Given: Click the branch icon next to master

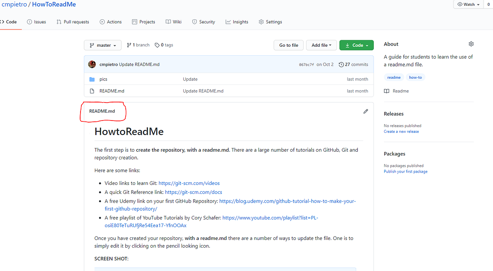Looking at the screenshot, I should tap(129, 45).
